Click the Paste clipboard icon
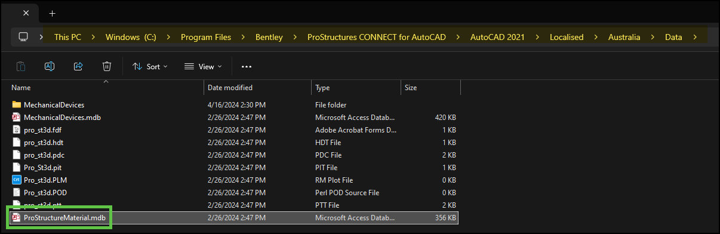This screenshot has width=720, height=234. click(21, 66)
